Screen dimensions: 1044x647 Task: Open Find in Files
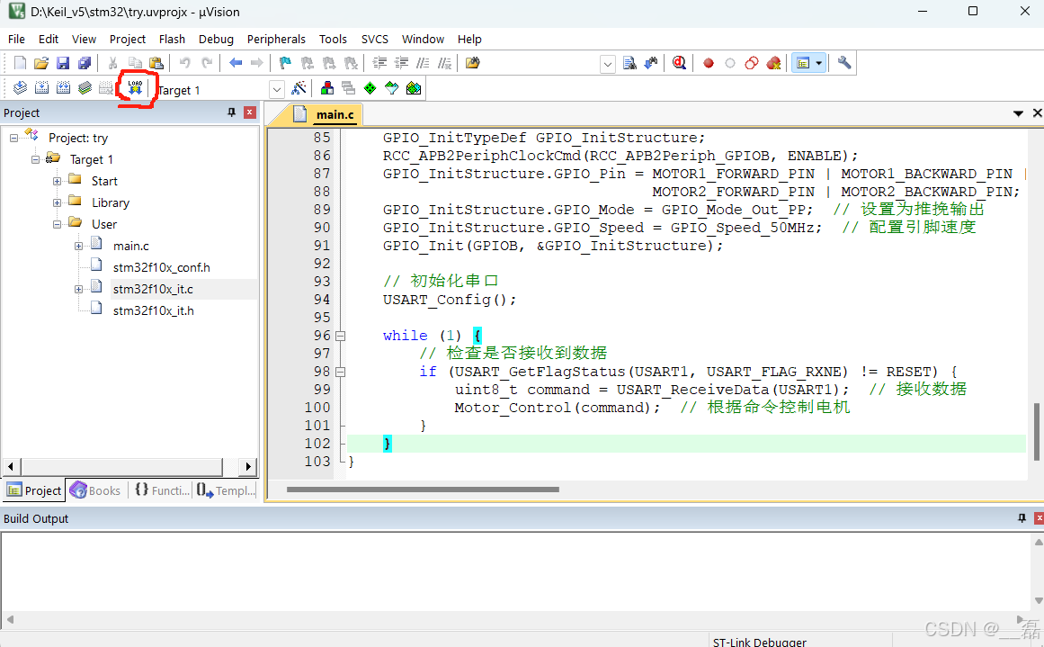[x=473, y=63]
